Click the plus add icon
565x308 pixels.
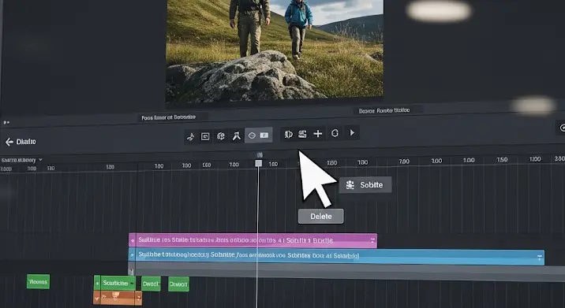318,134
